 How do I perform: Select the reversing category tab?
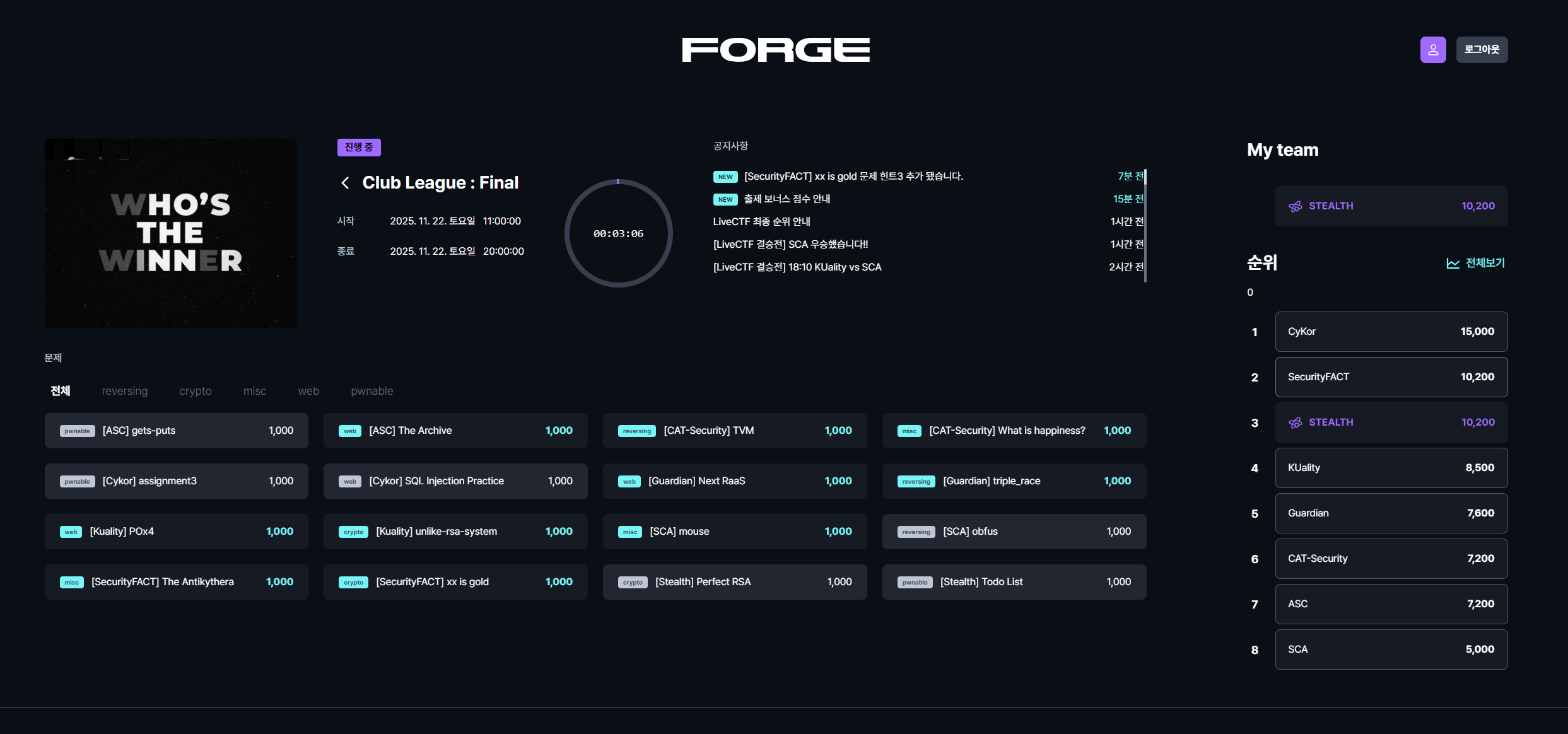[x=125, y=391]
